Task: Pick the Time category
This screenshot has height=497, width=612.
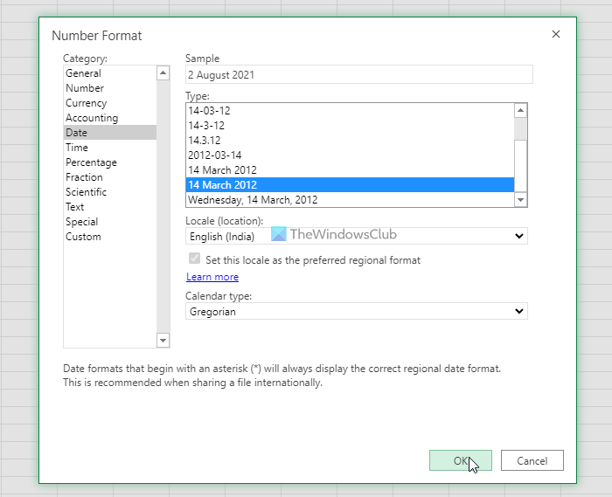Action: pos(109,148)
